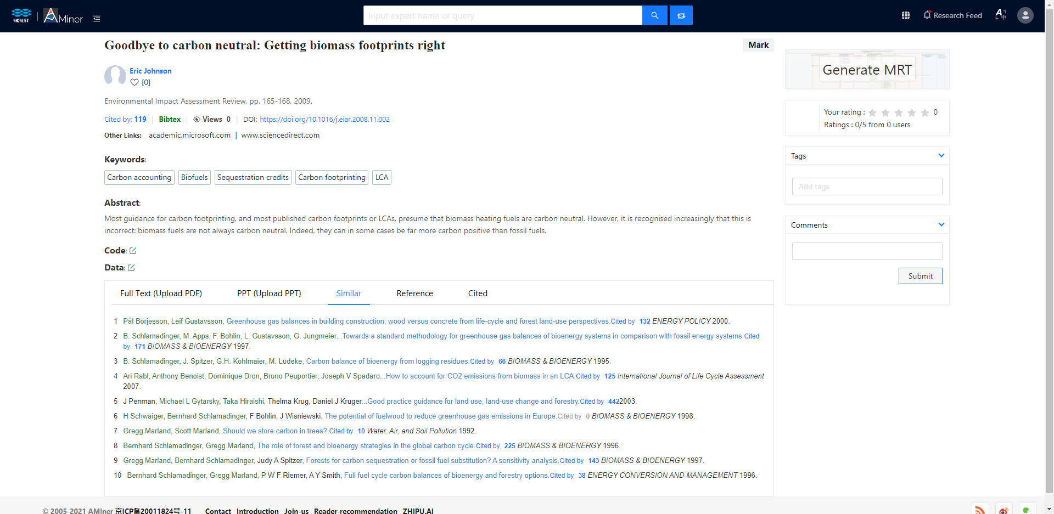
Task: Open 'Good practice guidance for land use' paper
Action: pyautogui.click(x=473, y=402)
